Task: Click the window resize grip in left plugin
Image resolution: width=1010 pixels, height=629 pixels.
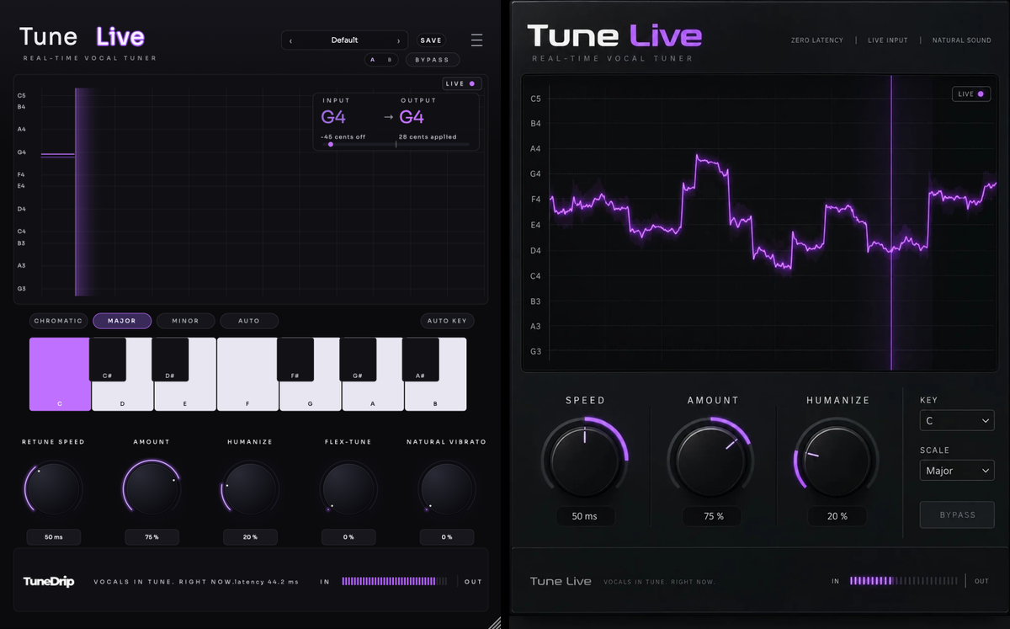Action: click(495, 622)
